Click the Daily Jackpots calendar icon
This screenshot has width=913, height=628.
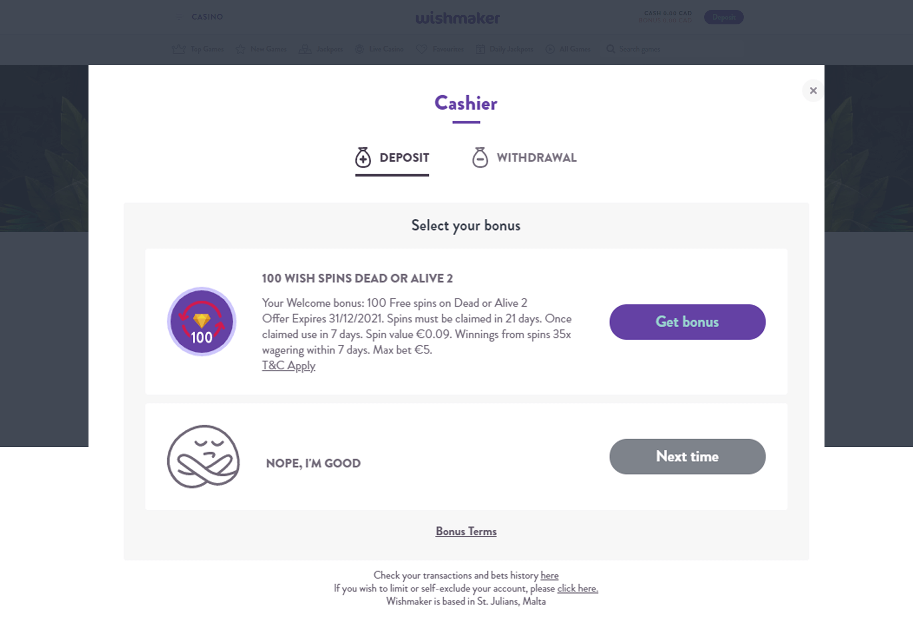[x=480, y=49]
